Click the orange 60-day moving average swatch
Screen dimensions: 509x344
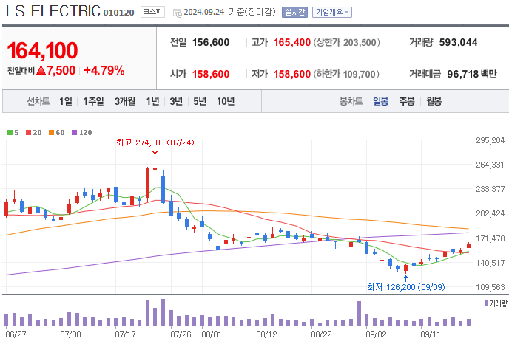pyautogui.click(x=51, y=132)
